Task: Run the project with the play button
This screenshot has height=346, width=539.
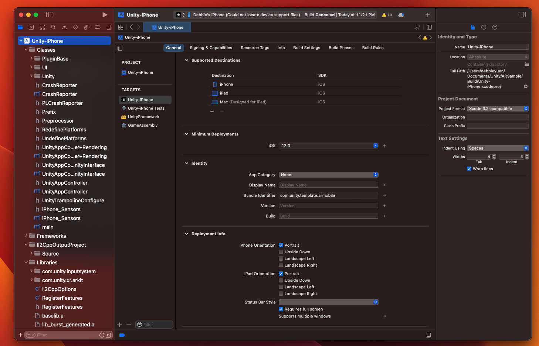Action: click(x=105, y=15)
